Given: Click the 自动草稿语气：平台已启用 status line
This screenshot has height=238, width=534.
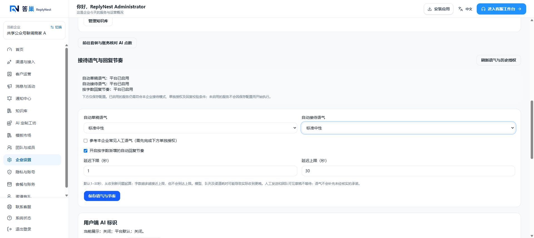Looking at the screenshot, I should pyautogui.click(x=106, y=78).
